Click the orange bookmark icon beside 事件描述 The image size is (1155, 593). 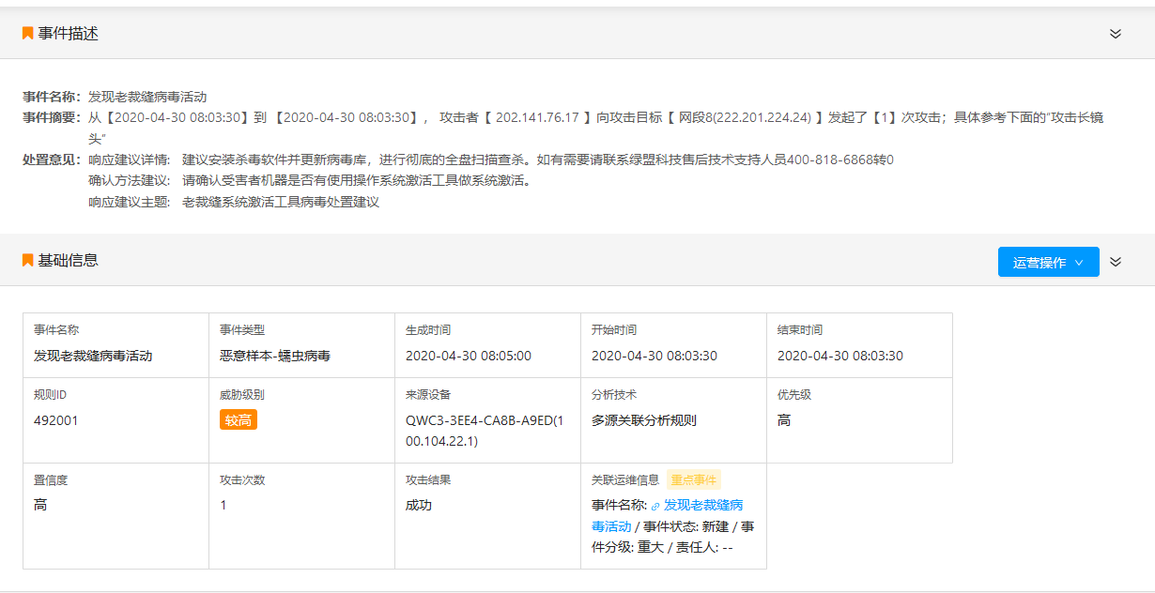tap(27, 33)
